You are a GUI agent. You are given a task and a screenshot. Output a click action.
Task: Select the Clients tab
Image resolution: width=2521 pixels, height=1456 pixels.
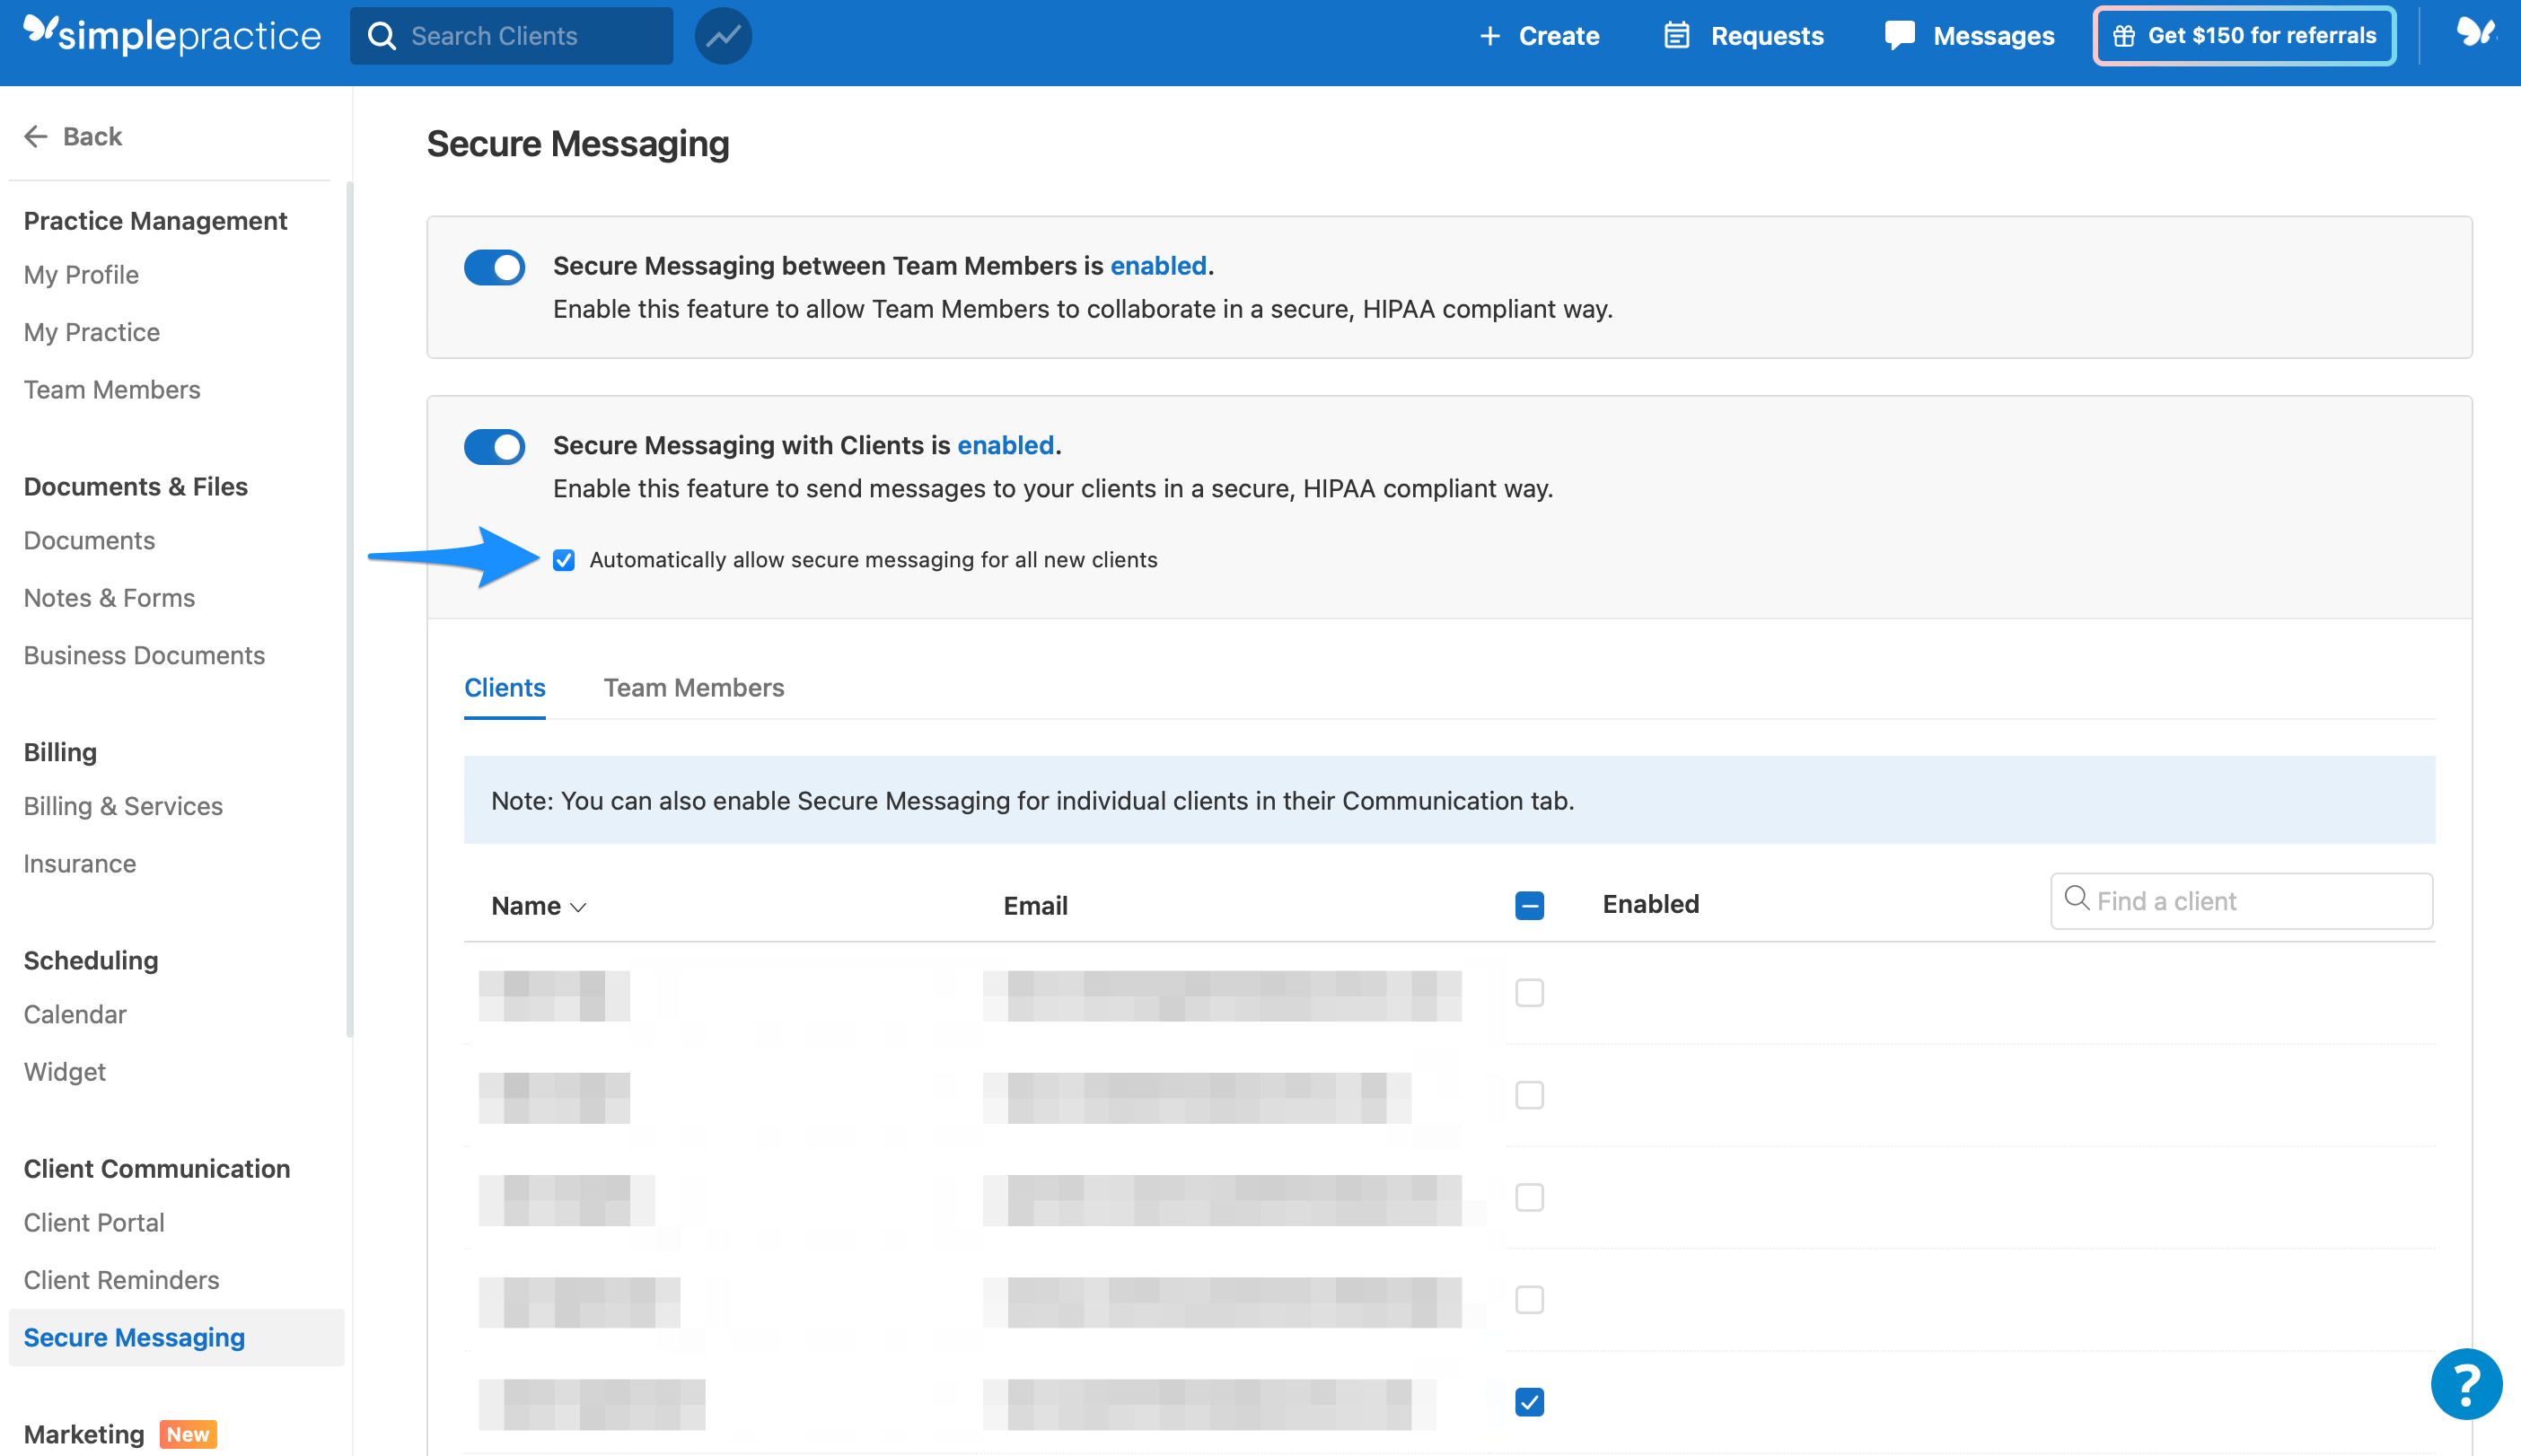click(504, 688)
